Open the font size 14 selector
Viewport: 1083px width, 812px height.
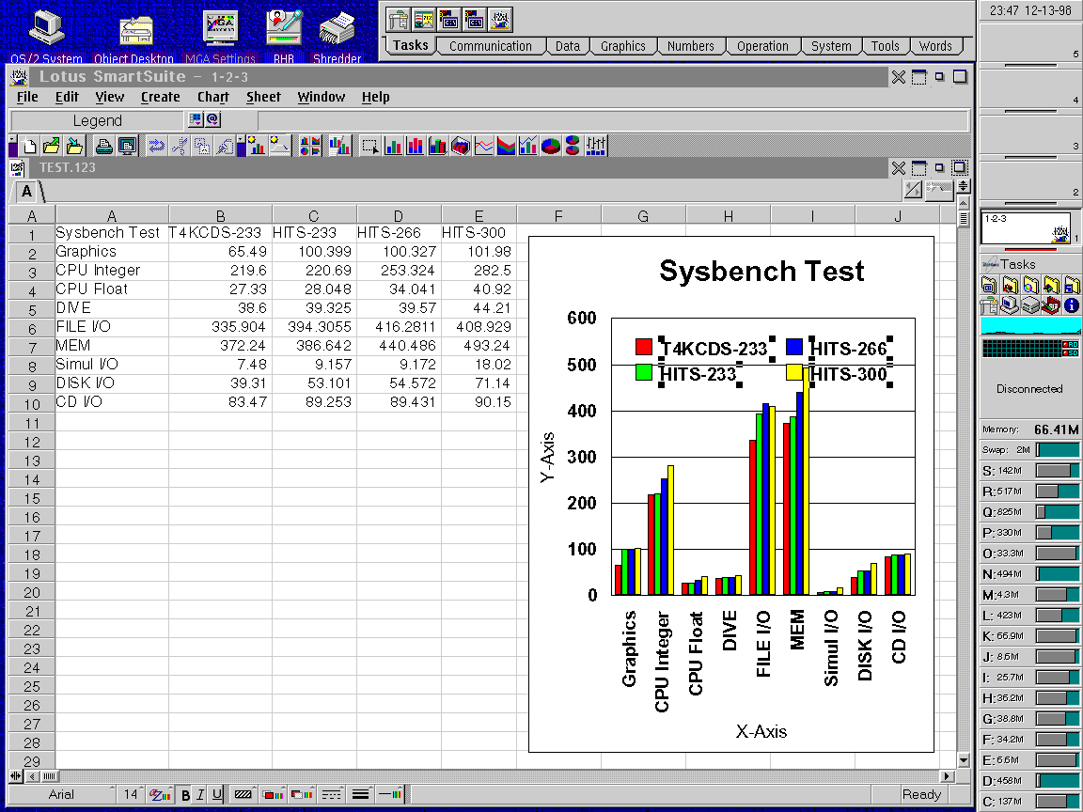tap(130, 795)
